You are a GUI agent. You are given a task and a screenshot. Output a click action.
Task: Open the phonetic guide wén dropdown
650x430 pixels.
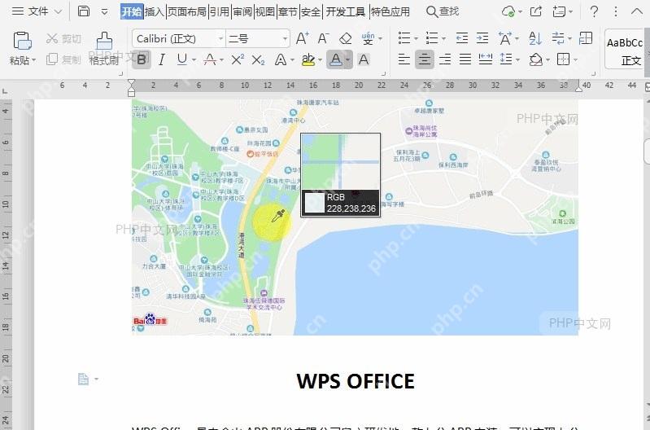[x=381, y=39]
